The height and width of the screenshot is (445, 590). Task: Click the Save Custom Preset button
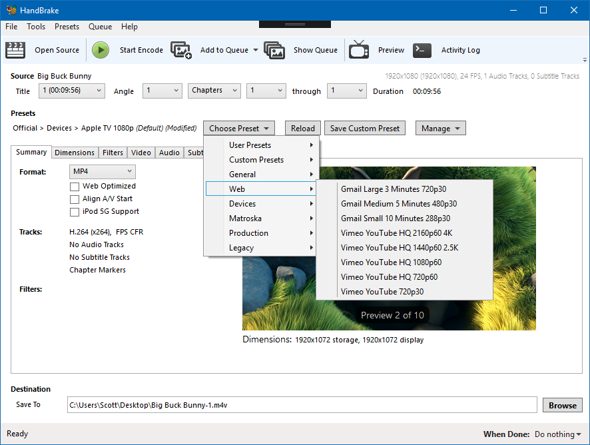point(365,129)
